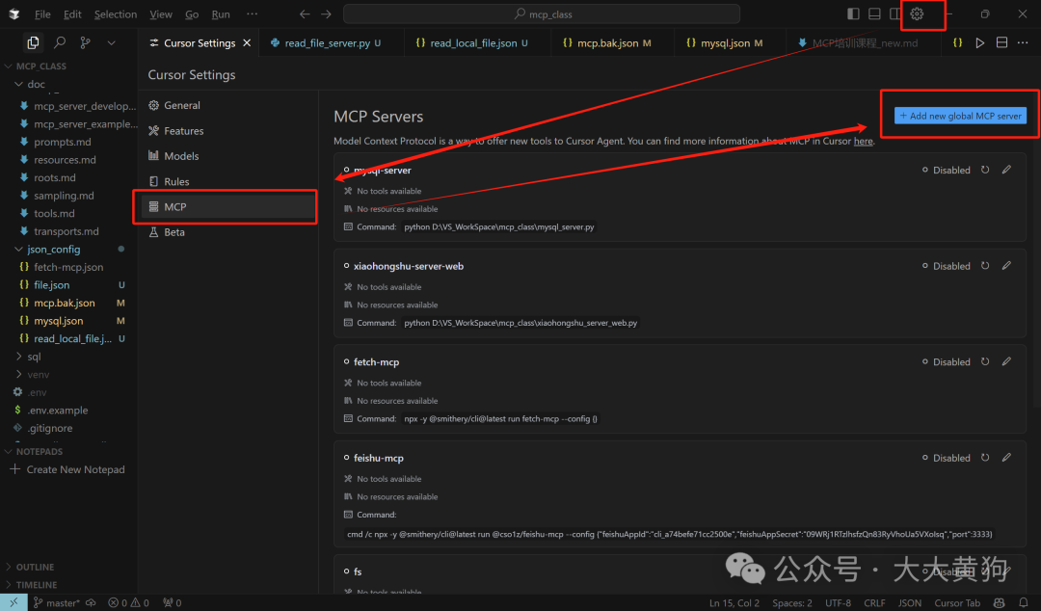Click Create New Notepad
This screenshot has height=611, width=1041.
[x=67, y=469]
